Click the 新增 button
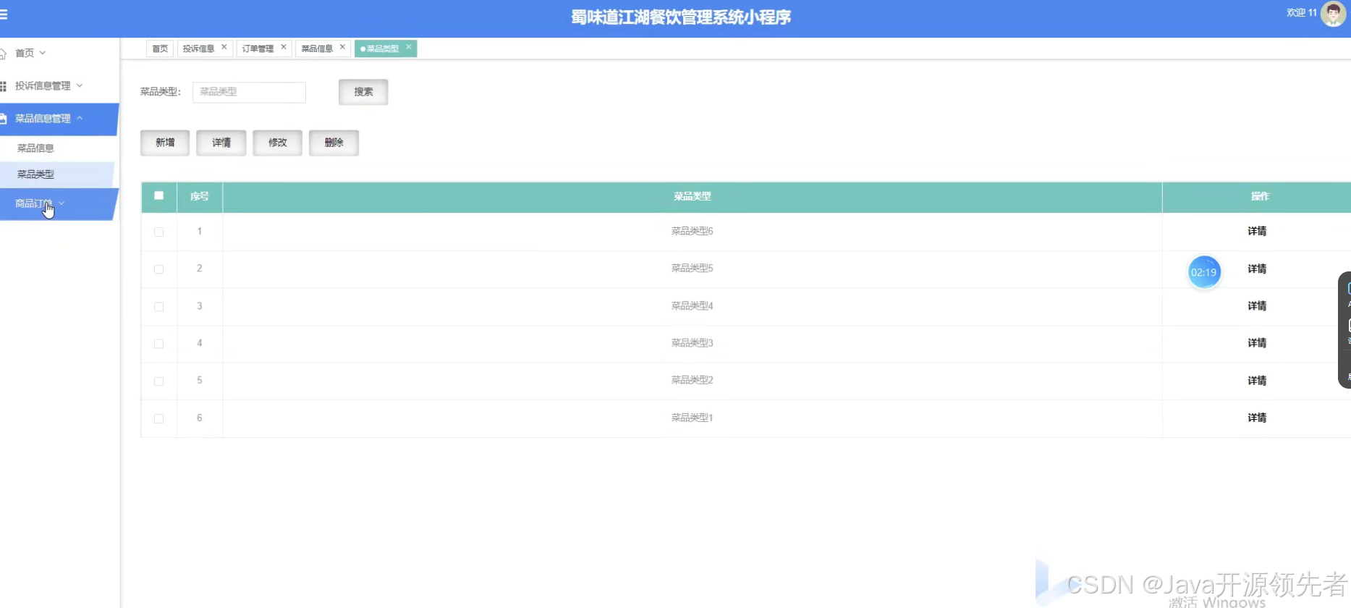The height and width of the screenshot is (608, 1351). [x=165, y=143]
